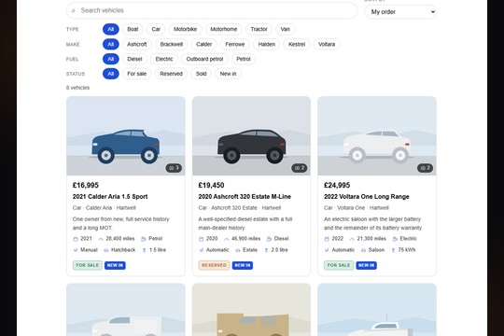Filter type by Motorbike

pyautogui.click(x=185, y=29)
